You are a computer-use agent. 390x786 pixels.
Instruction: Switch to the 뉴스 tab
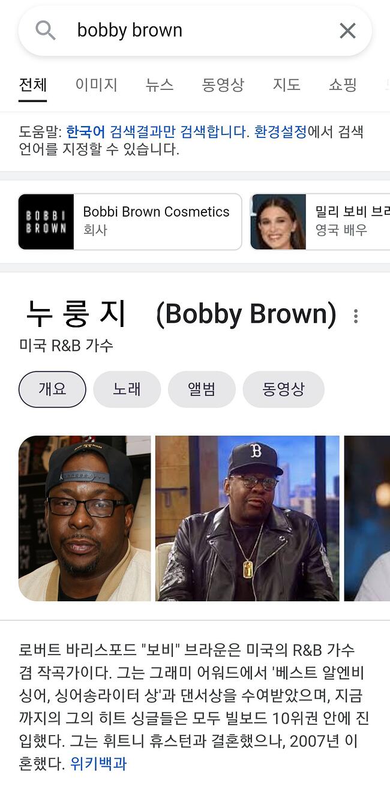click(x=160, y=85)
